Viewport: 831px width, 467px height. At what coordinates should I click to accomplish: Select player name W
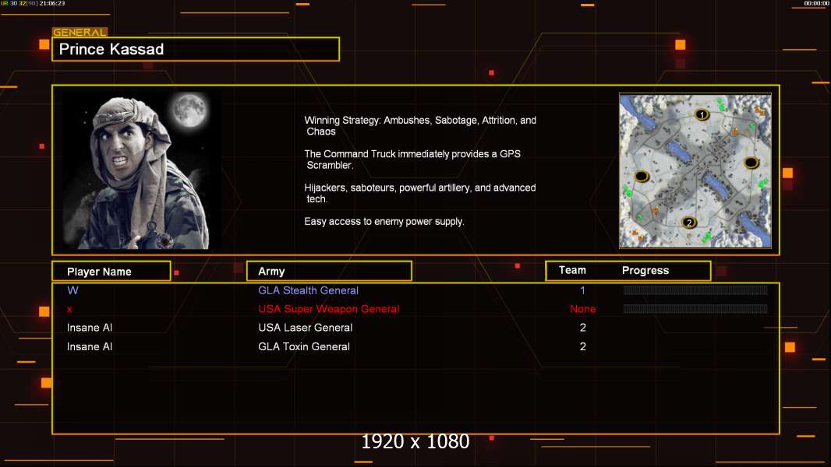72,290
